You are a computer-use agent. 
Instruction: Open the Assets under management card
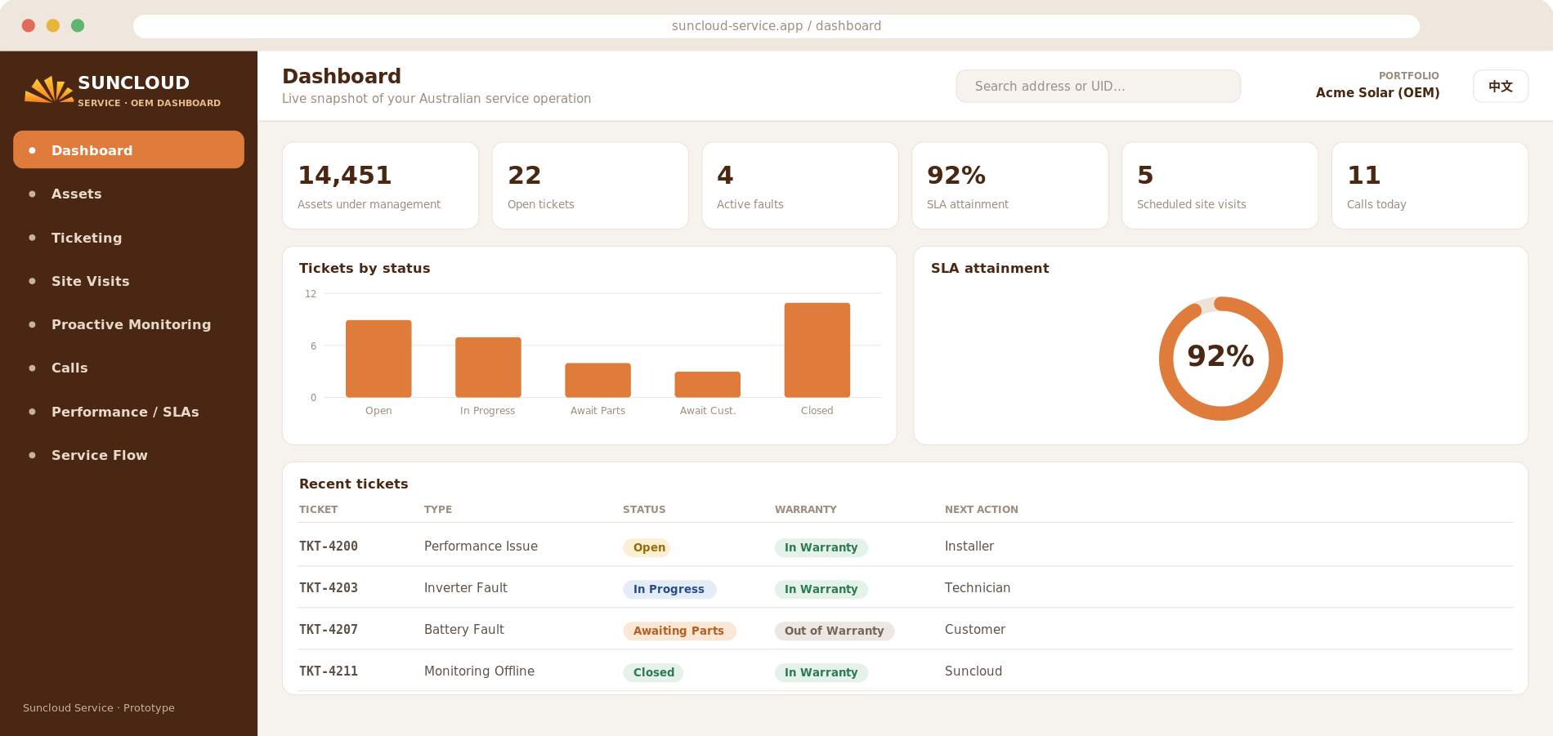380,185
